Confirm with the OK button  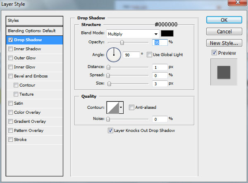[224, 20]
